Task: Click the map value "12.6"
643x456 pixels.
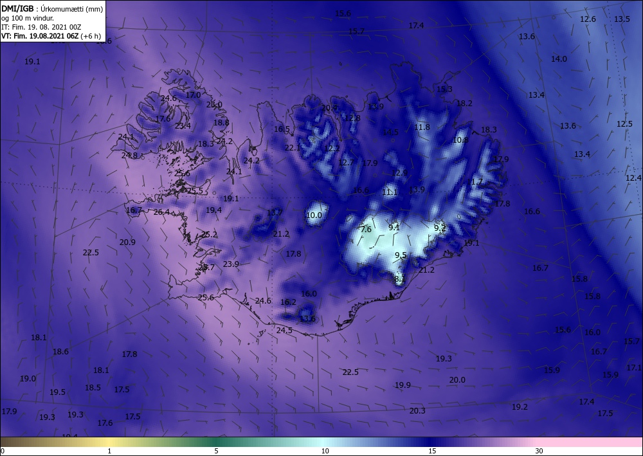Action: [x=588, y=19]
